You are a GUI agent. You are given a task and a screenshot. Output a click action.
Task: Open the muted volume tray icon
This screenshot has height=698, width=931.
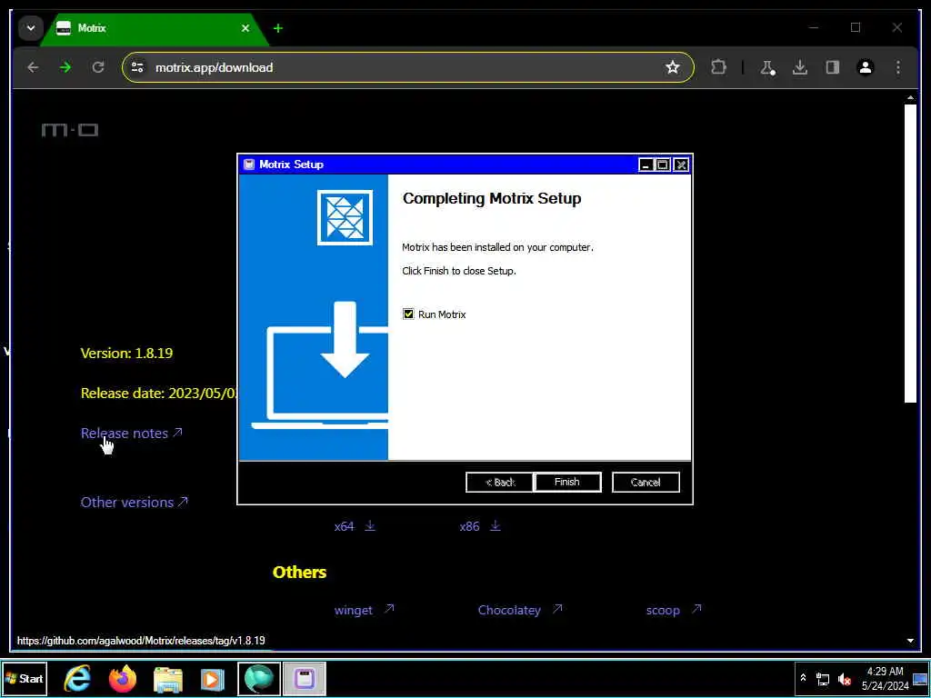coord(844,679)
